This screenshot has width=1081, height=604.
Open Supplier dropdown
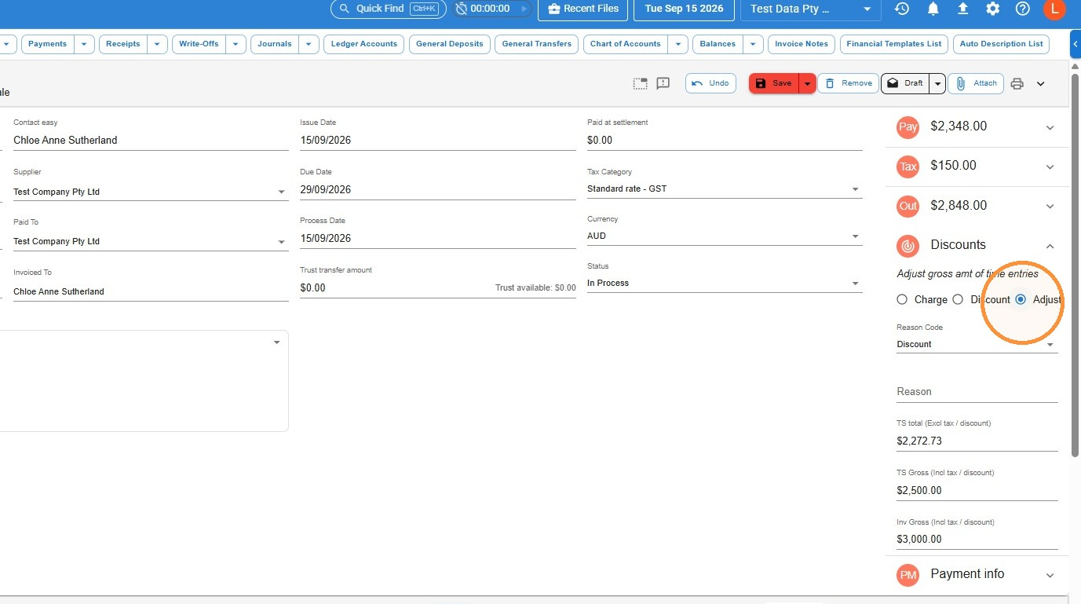pyautogui.click(x=151, y=192)
